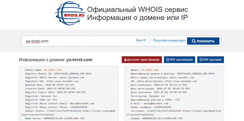Click the Информация о домене ya-invst.com heading
The height and width of the screenshot is (121, 244).
click(x=56, y=60)
